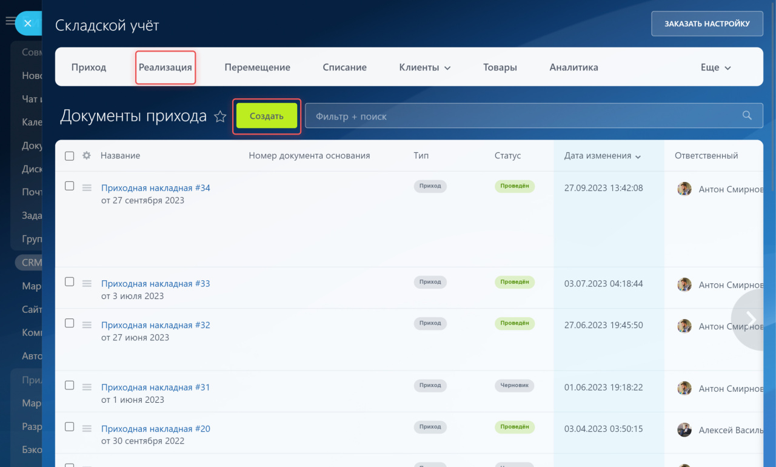Switch to the Реализация tab
This screenshot has height=467, width=776.
point(165,67)
